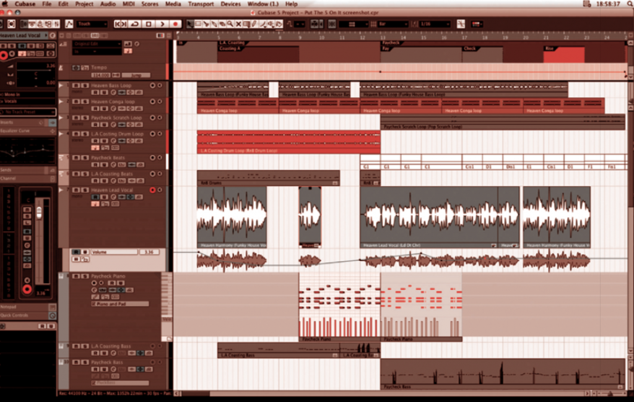This screenshot has width=634, height=402.
Task: Select the Draw pencil tool
Action: [x=254, y=24]
